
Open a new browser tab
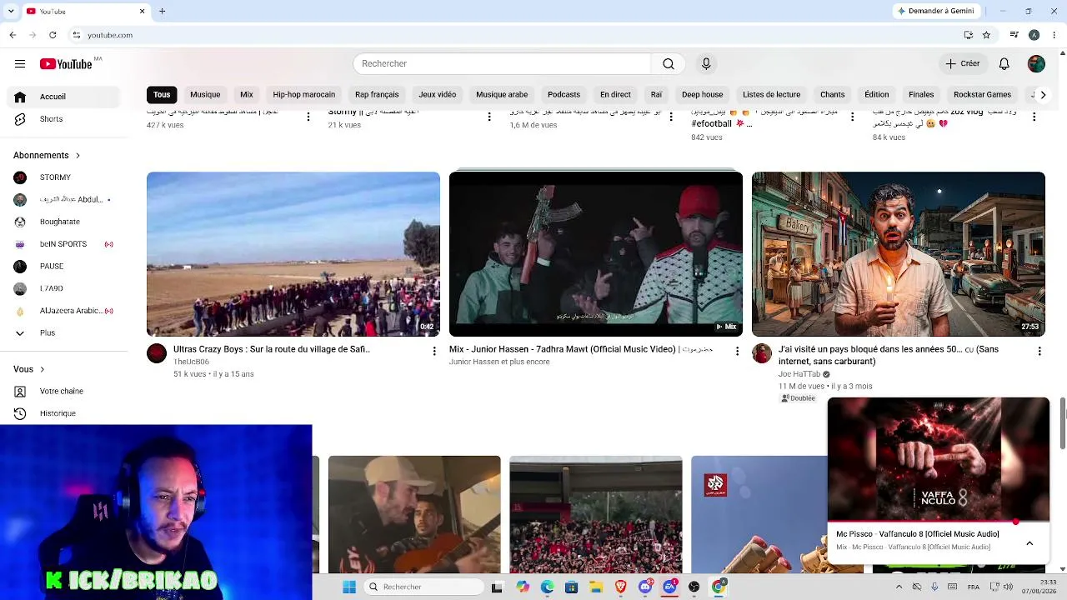pos(163,12)
